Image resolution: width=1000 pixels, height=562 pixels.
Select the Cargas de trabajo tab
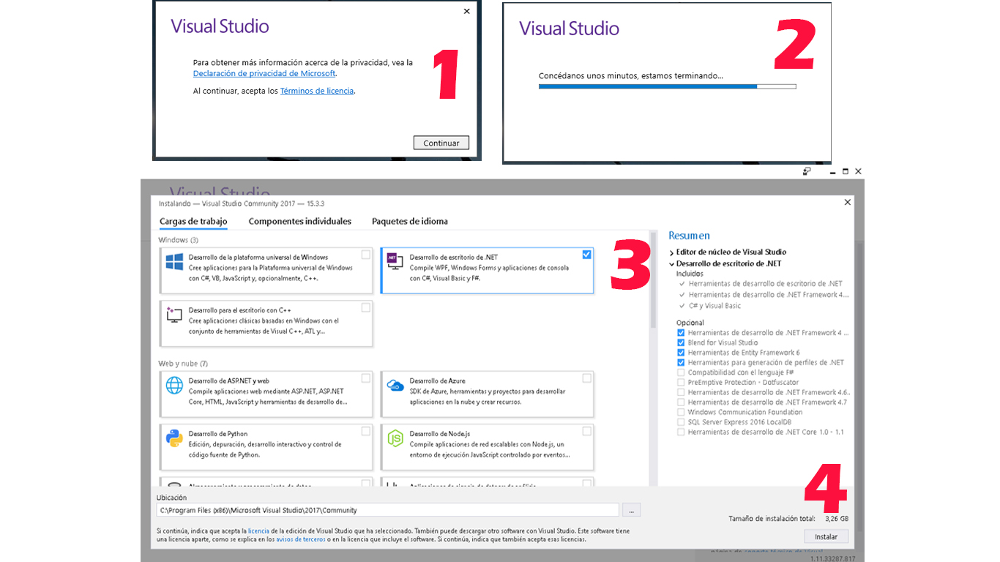[193, 221]
